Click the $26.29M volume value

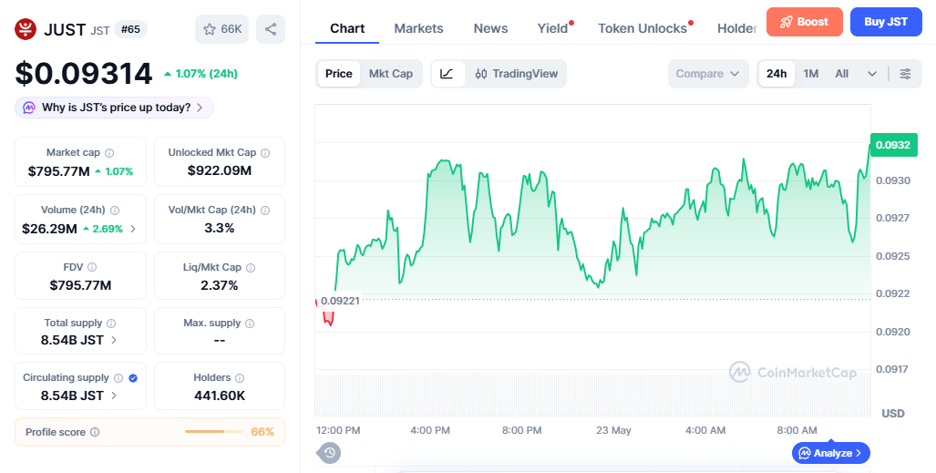coord(49,229)
